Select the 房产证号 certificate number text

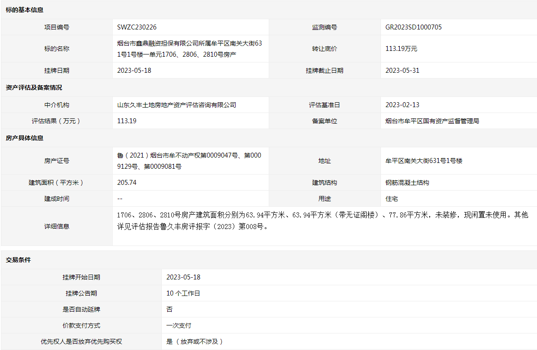pos(189,161)
